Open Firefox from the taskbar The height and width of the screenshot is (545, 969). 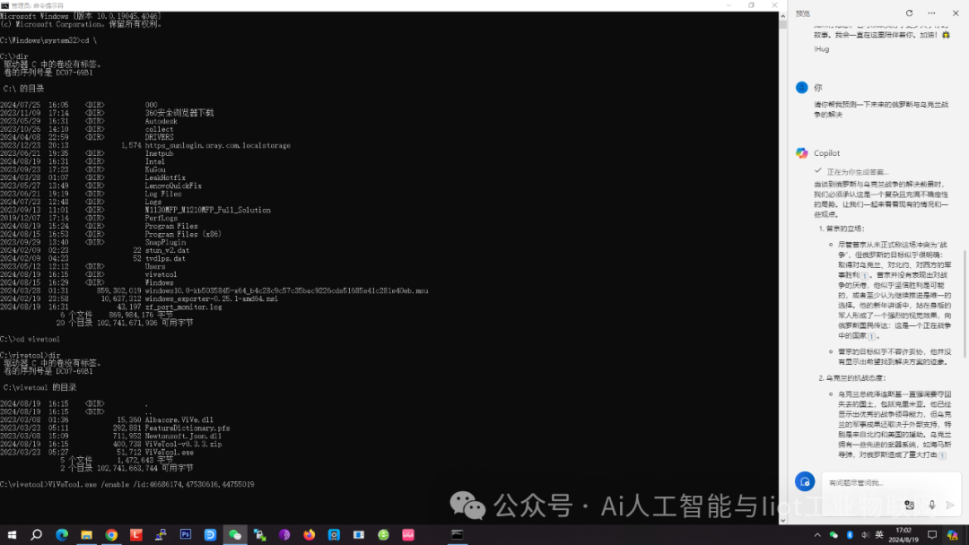tap(310, 534)
